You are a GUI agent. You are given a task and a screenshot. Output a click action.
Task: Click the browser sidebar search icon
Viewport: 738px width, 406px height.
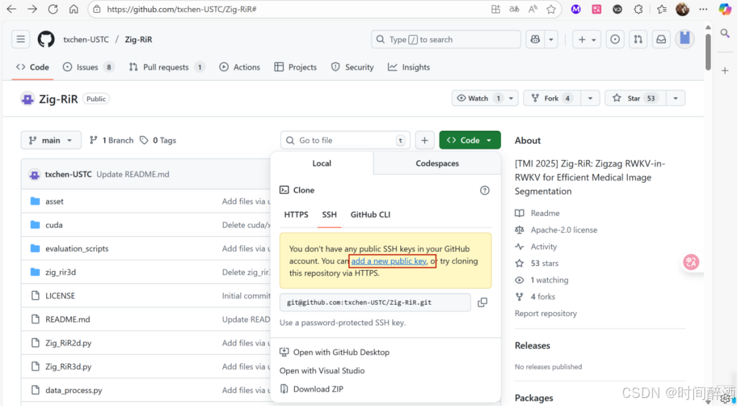click(725, 33)
